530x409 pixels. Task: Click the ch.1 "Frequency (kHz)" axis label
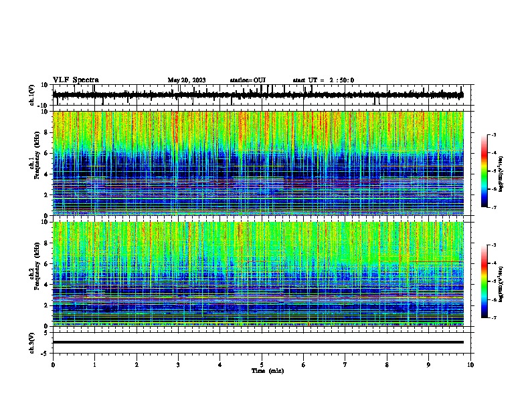pos(37,156)
